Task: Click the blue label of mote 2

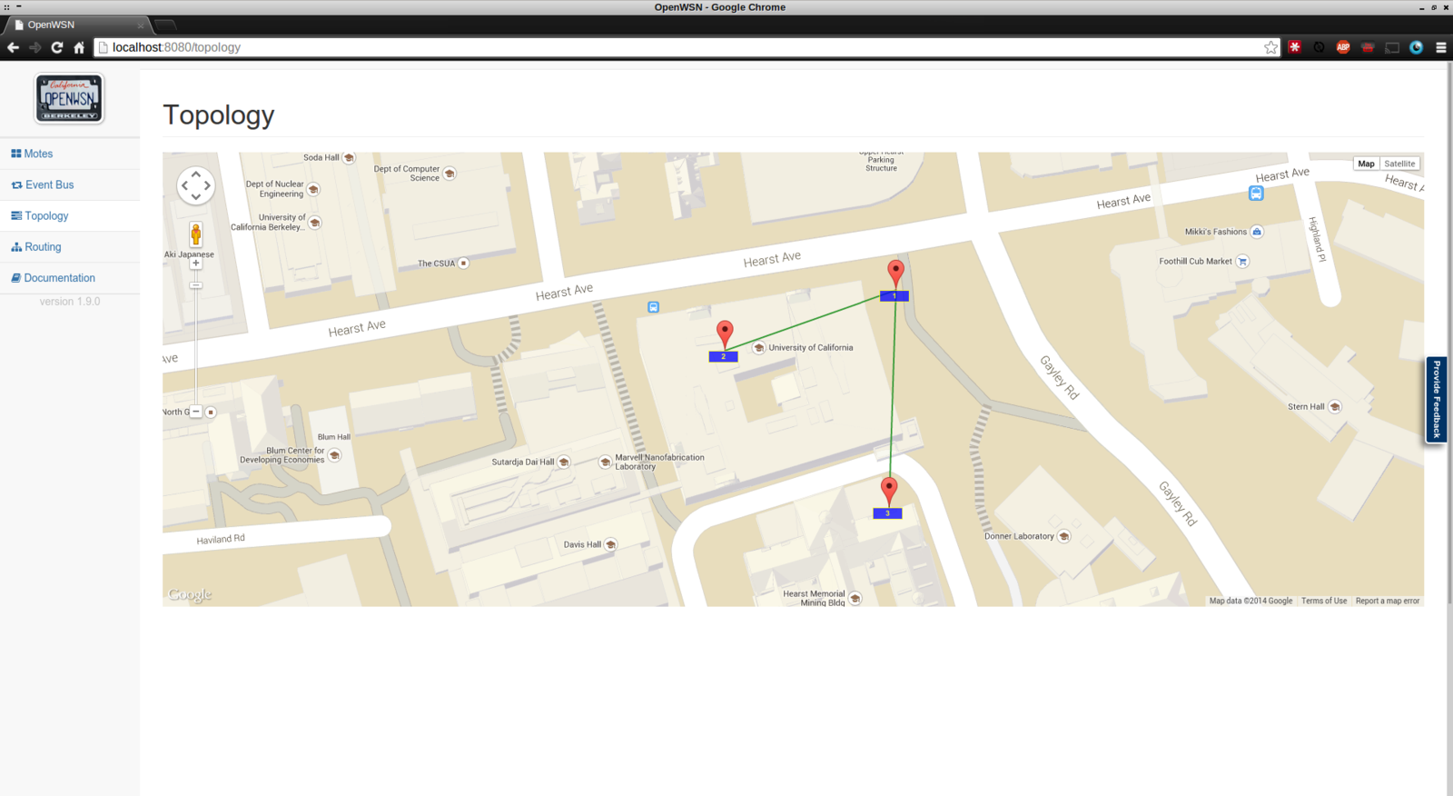Action: 724,357
